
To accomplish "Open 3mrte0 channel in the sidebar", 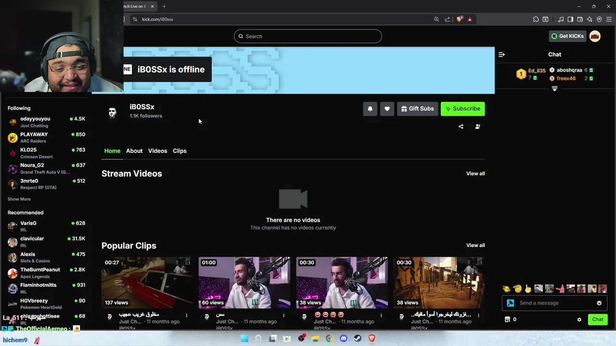I will 46,184.
